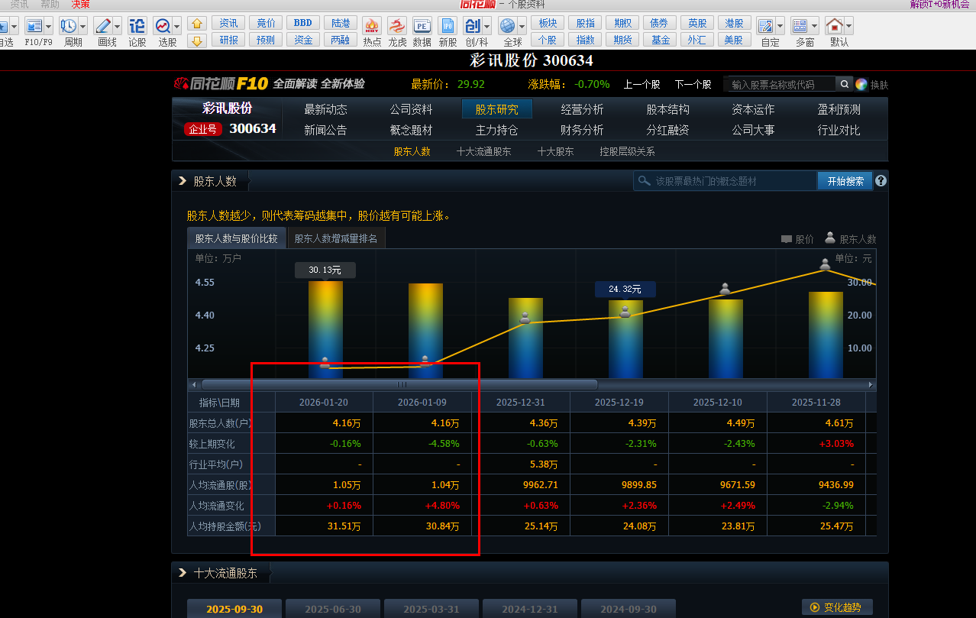This screenshot has height=618, width=976.
Task: Click the chart scrollbar right arrow
Action: point(871,384)
